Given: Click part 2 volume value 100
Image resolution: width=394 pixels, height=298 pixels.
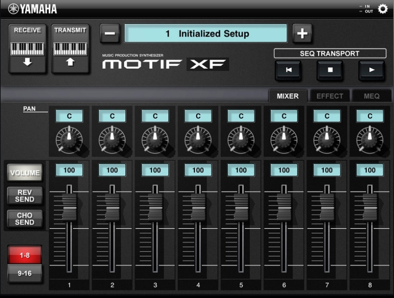Looking at the screenshot, I should (x=112, y=170).
